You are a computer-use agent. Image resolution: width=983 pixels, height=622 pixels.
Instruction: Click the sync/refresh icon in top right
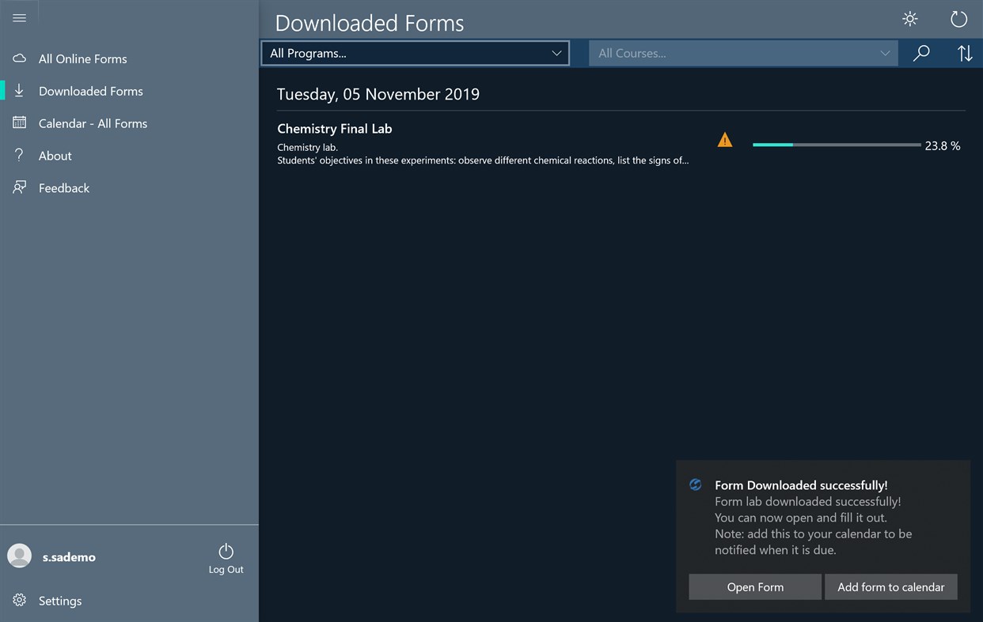point(958,19)
